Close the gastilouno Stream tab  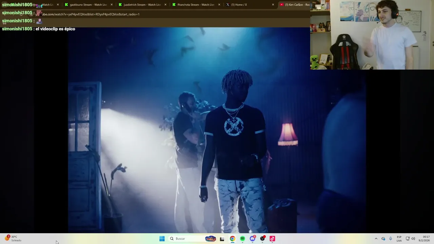(x=112, y=5)
